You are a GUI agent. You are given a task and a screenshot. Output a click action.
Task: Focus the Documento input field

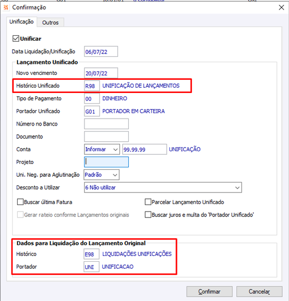point(107,137)
